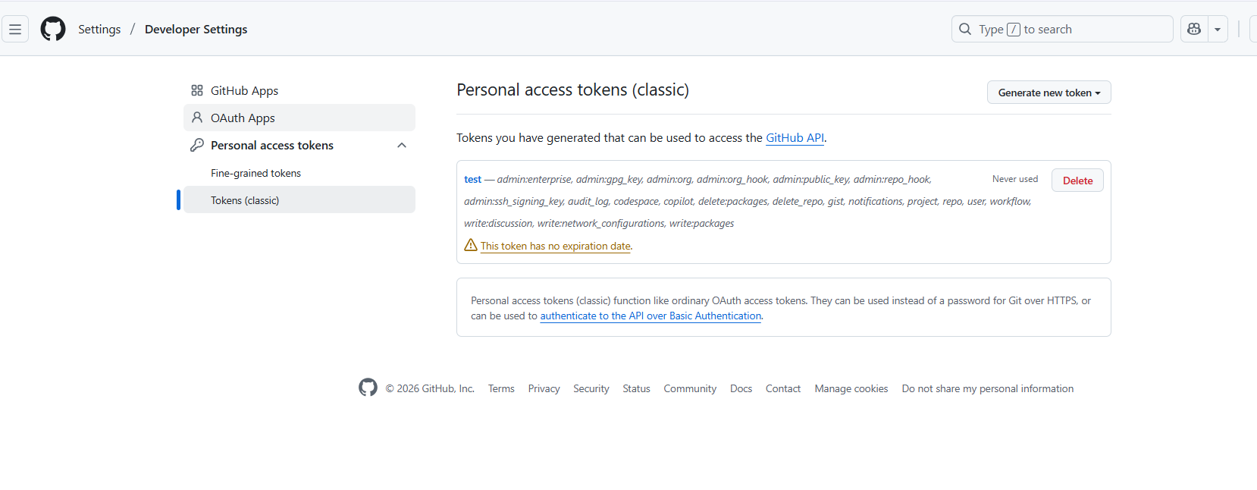Select Personal access tokens sidebar item
The height and width of the screenshot is (490, 1257).
point(299,145)
